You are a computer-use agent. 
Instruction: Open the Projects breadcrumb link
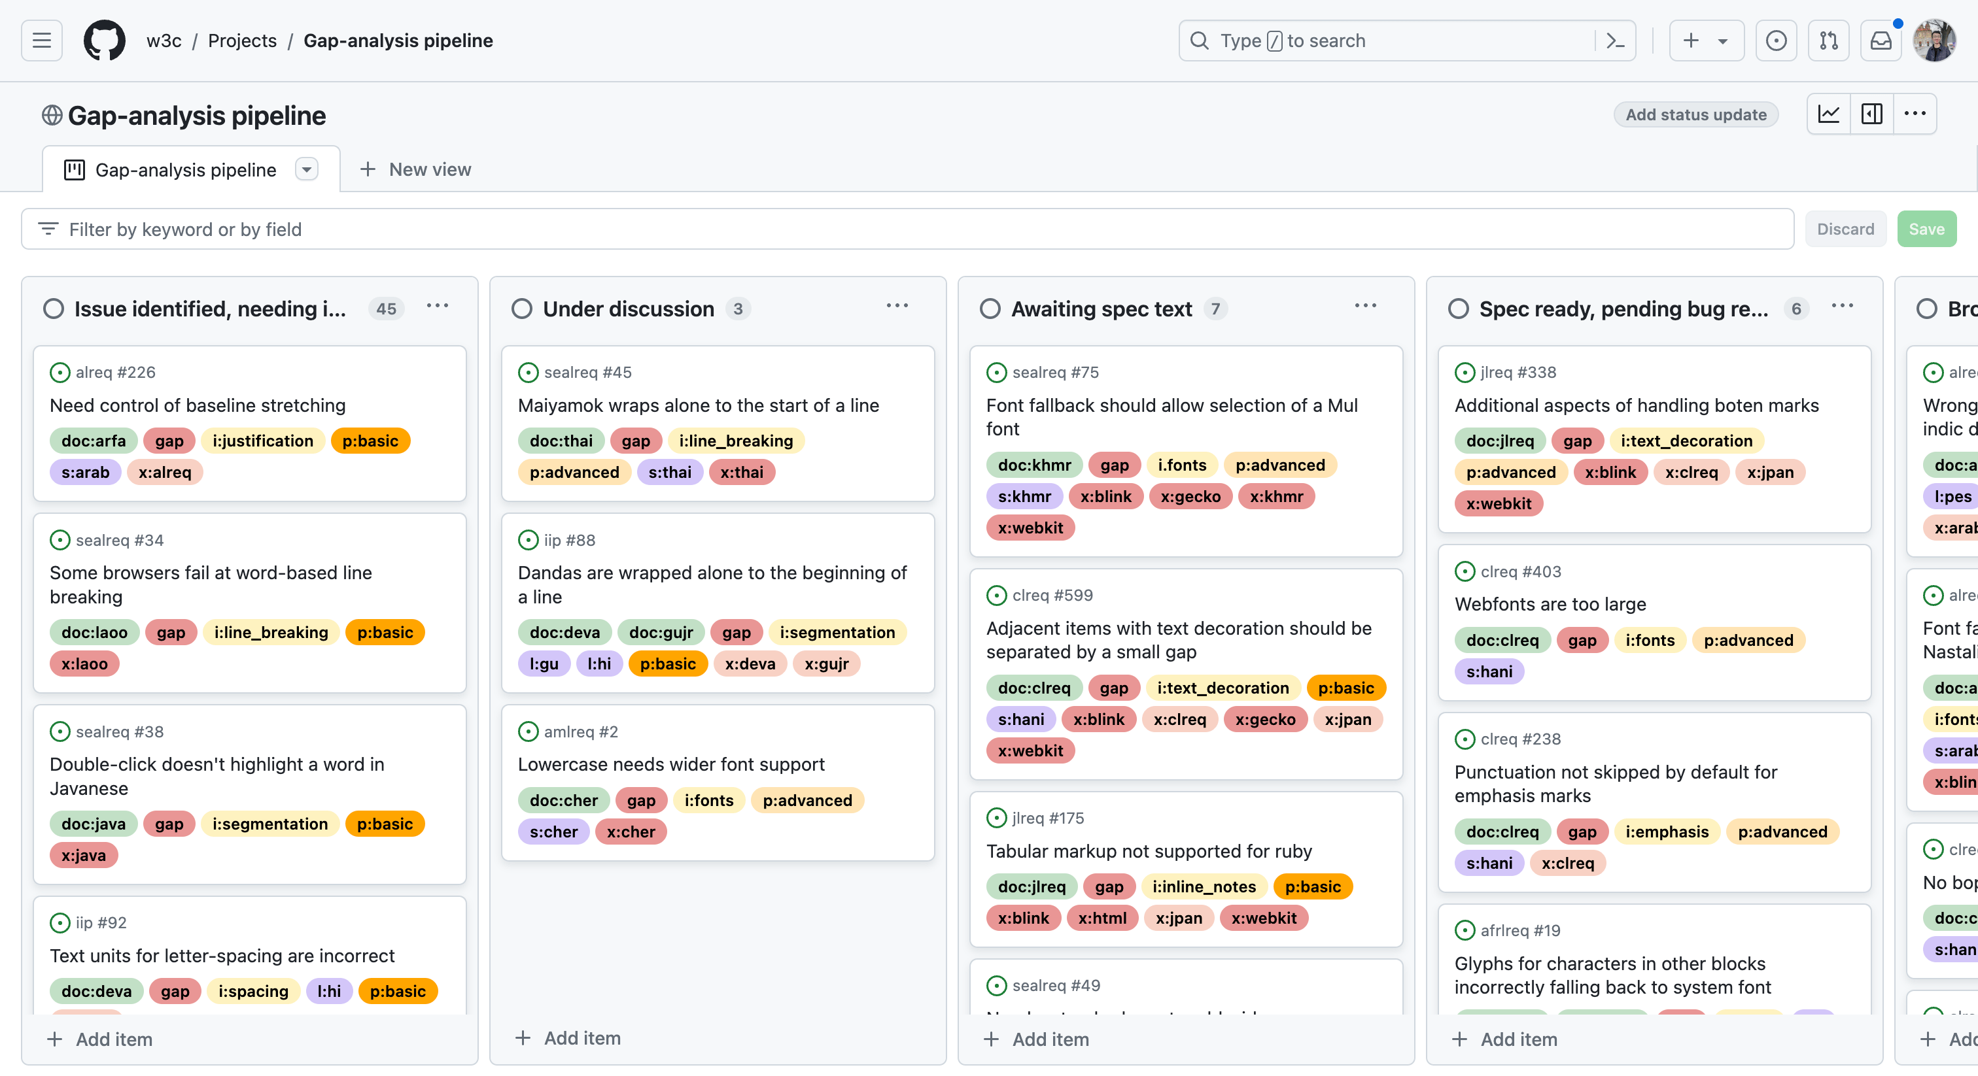coord(242,41)
